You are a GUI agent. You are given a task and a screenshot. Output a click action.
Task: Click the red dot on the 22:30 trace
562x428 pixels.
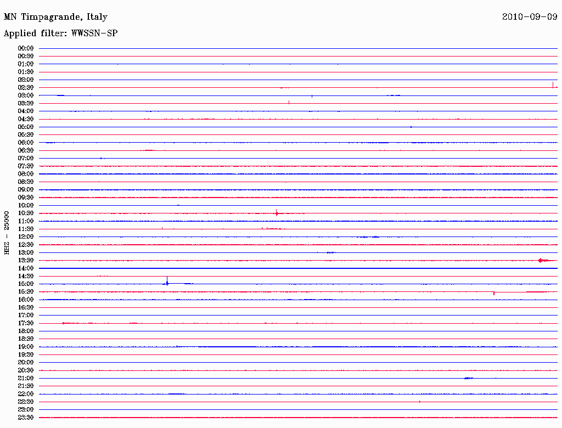(x=420, y=402)
